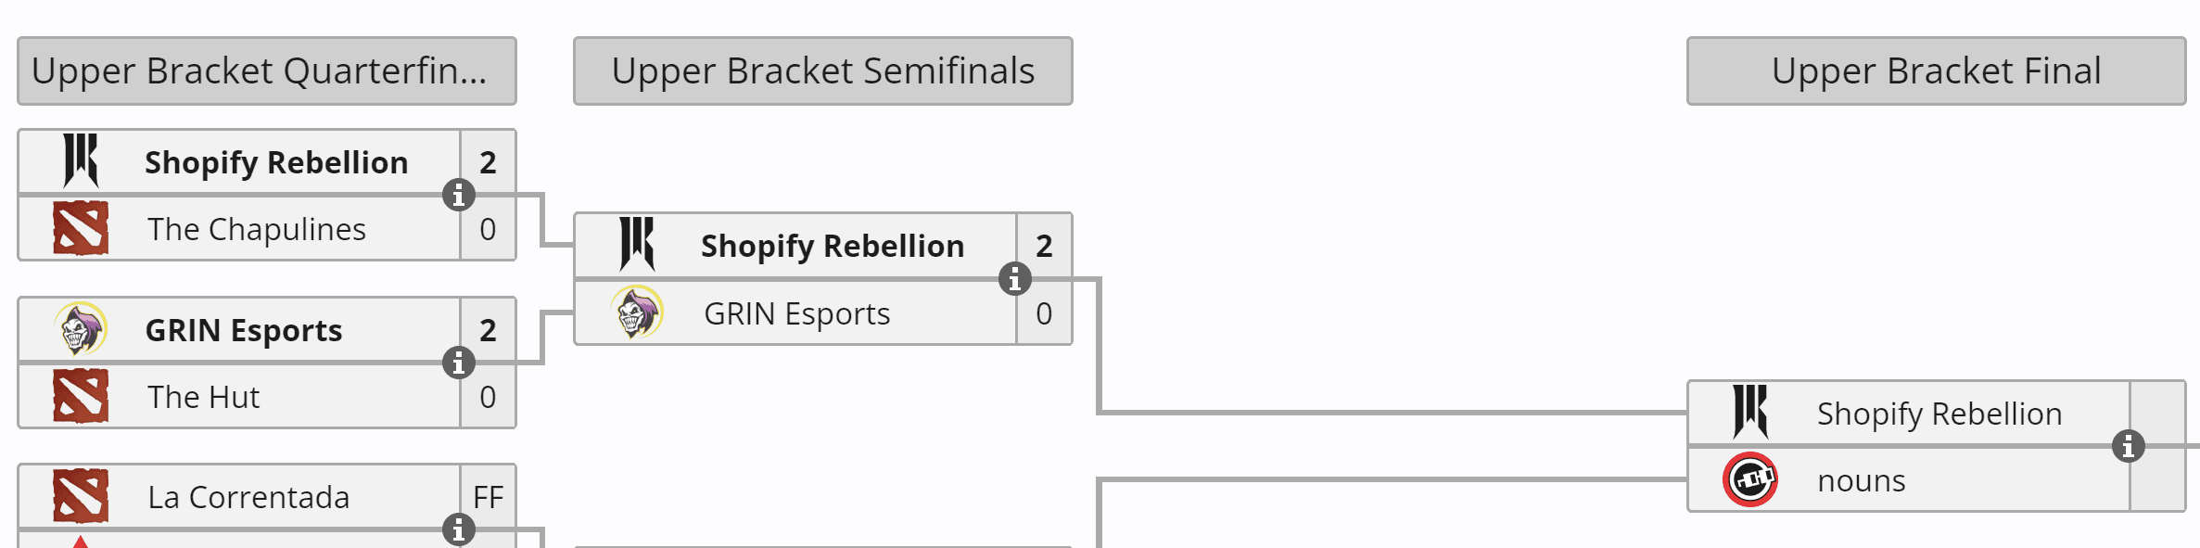Show semifinal match details popup icon
Screen dimensions: 2200x548
[x=1015, y=279]
